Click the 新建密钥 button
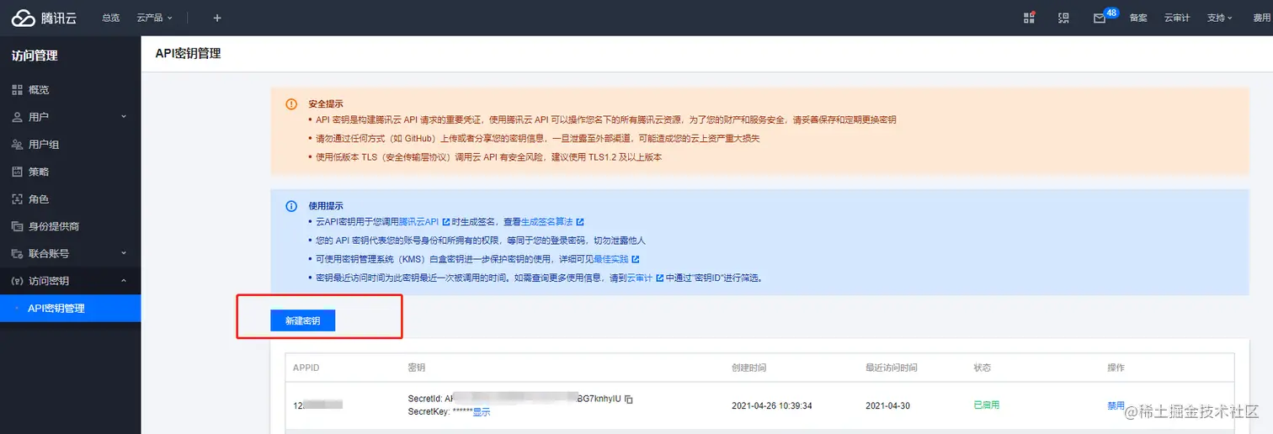 302,320
